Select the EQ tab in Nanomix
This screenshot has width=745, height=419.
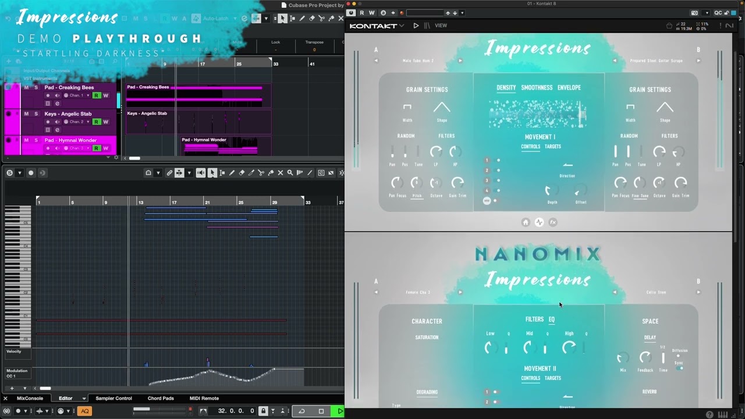click(x=551, y=319)
